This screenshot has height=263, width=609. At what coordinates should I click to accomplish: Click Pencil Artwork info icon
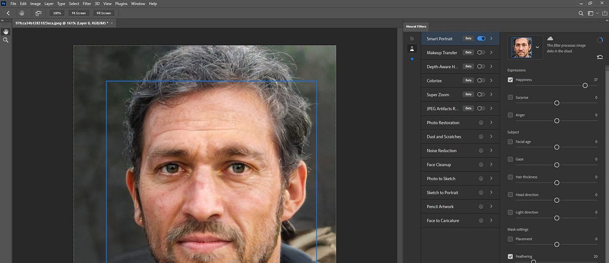click(x=481, y=206)
